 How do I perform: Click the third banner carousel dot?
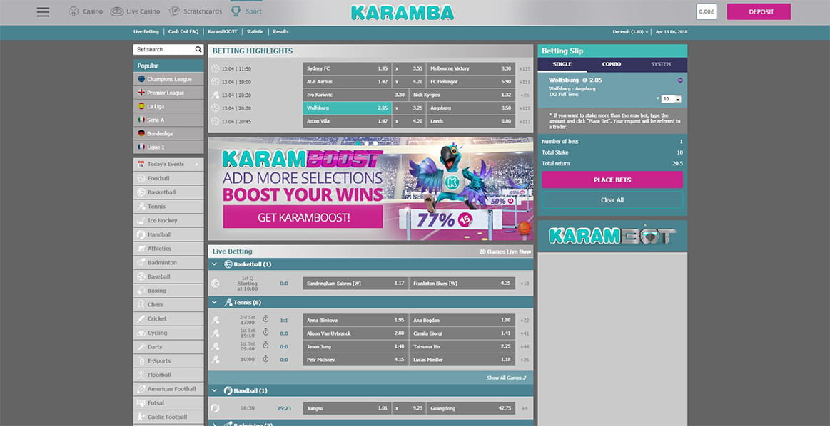[x=375, y=143]
